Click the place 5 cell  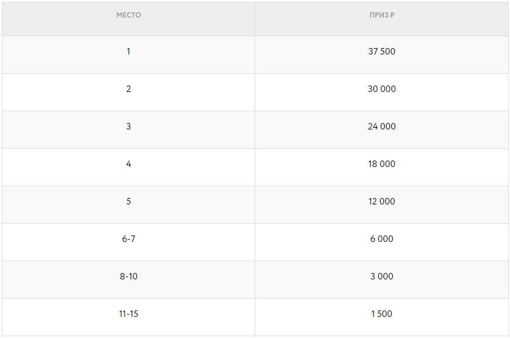click(128, 202)
